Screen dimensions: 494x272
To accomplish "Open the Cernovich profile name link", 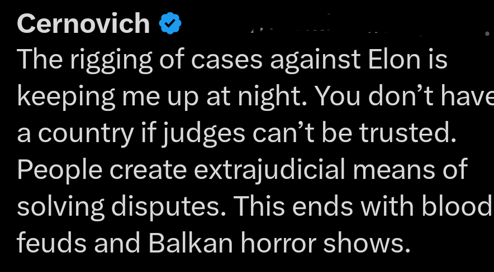I will (84, 24).
